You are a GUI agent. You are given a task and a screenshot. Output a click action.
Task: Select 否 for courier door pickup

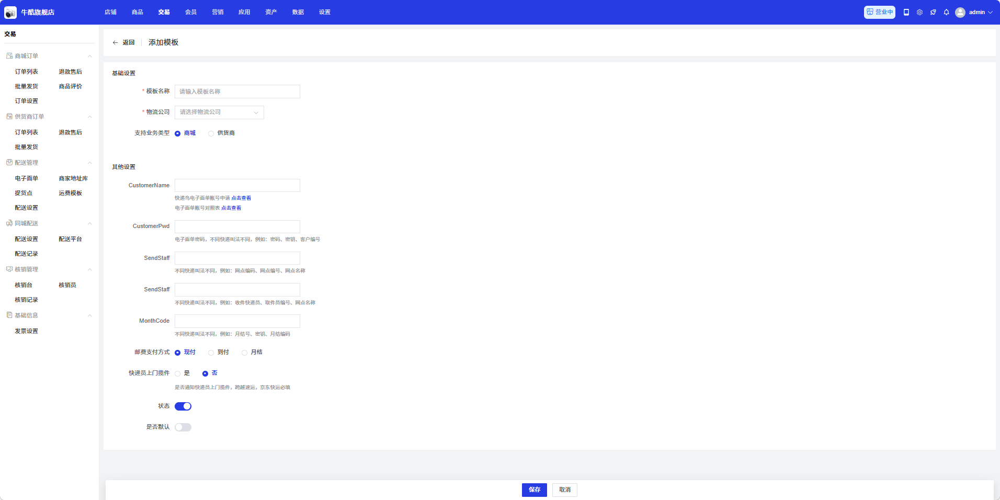click(x=206, y=373)
